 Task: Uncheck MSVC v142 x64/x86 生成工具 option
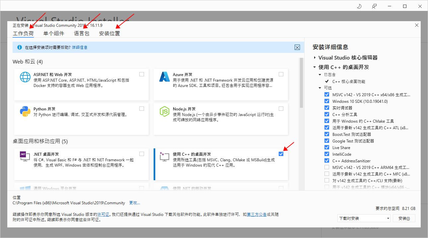[327, 95]
